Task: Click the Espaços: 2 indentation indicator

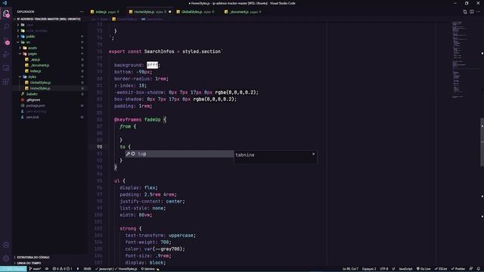Action: tap(369, 269)
